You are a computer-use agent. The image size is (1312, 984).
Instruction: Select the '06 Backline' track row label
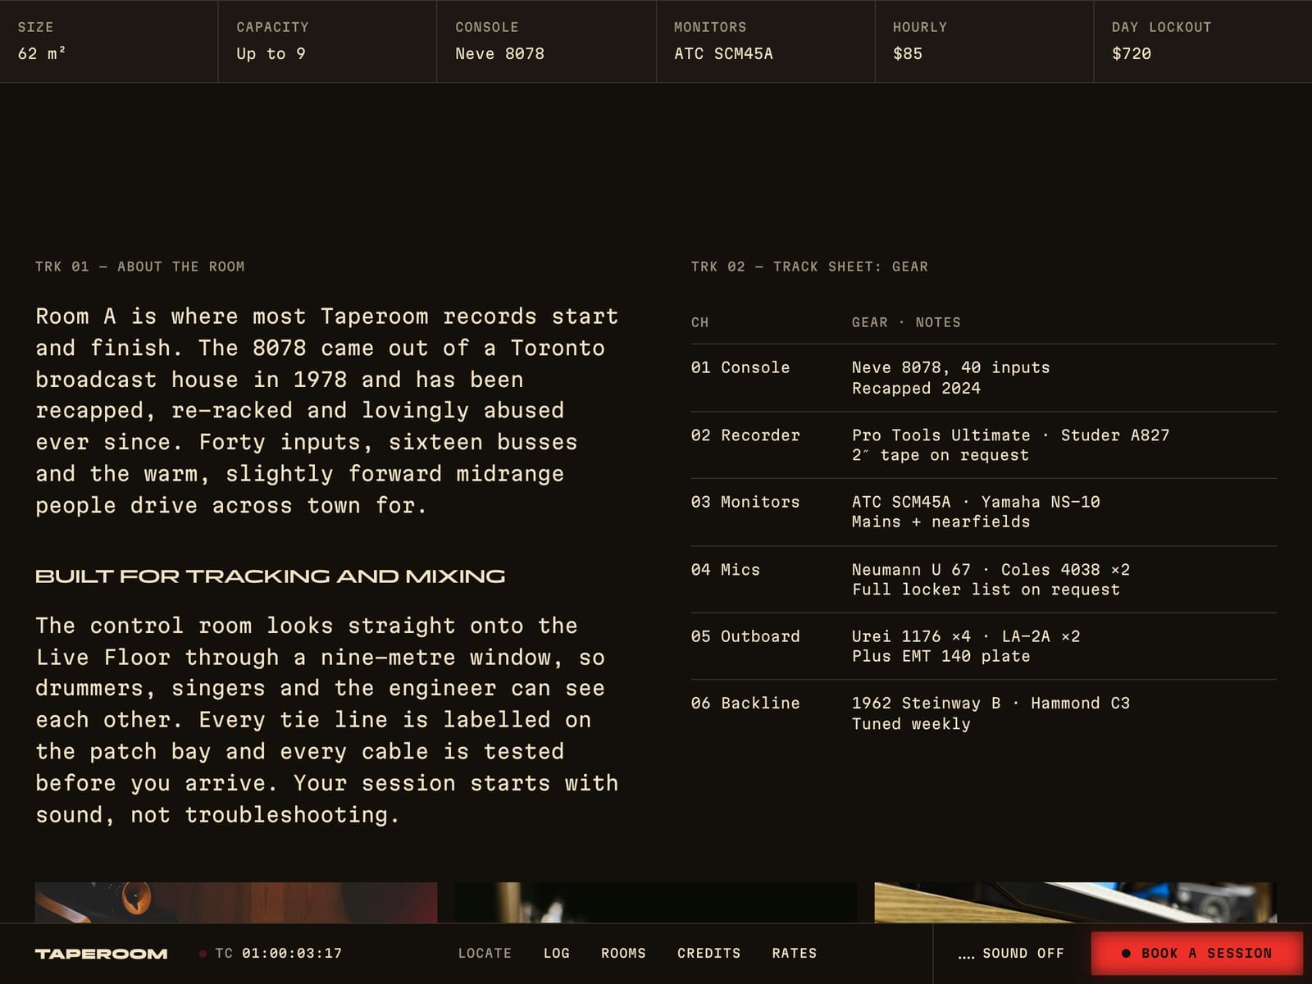click(745, 703)
